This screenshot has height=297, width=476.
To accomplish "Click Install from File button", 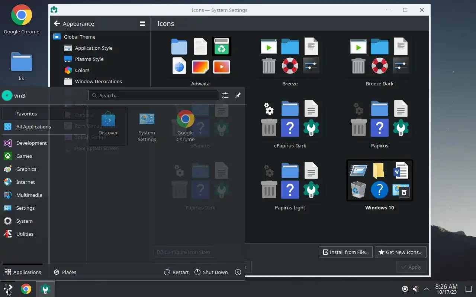I will [345, 252].
